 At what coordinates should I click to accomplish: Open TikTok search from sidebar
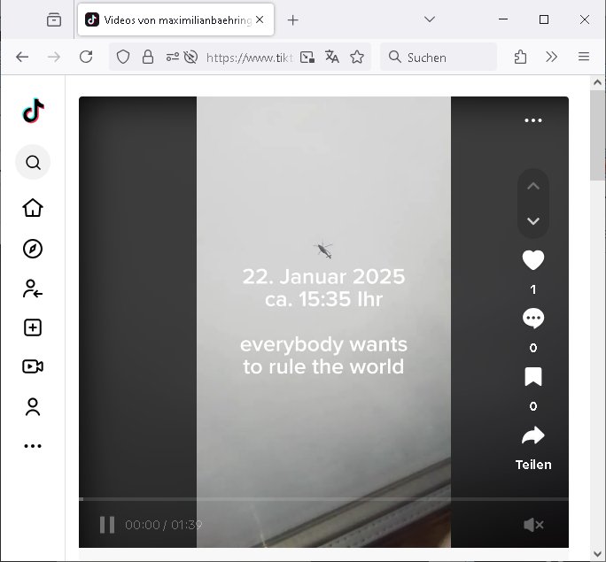33,163
